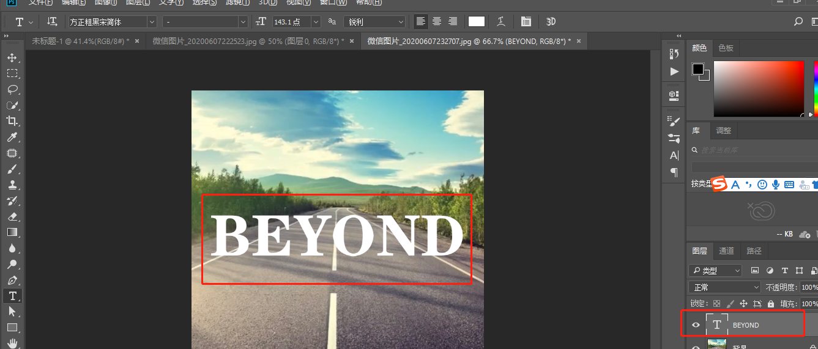The height and width of the screenshot is (349, 818).
Task: Toggle lock transparent pixels in Layers panel
Action: (716, 304)
